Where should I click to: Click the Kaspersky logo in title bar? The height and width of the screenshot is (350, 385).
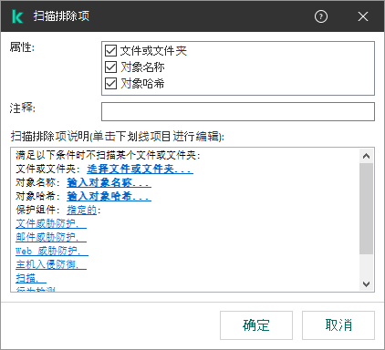tap(17, 16)
